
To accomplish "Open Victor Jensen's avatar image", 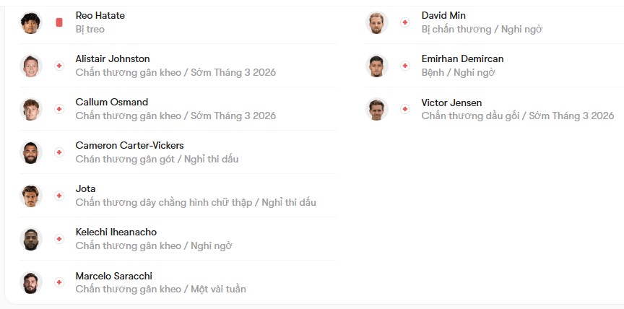I will point(376,109).
